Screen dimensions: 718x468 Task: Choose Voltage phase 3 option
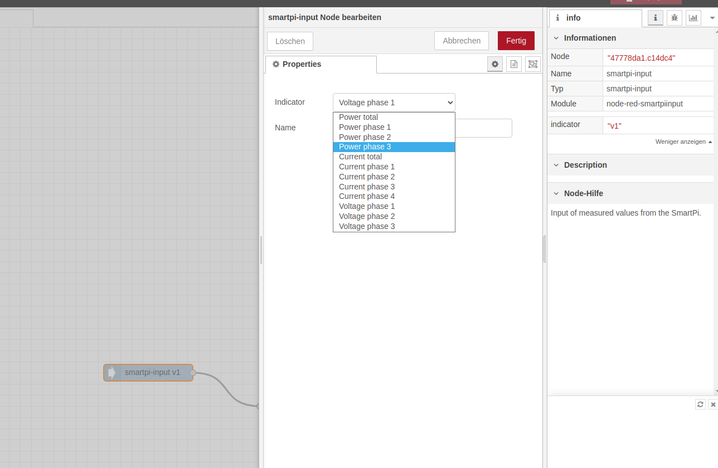[x=394, y=226]
